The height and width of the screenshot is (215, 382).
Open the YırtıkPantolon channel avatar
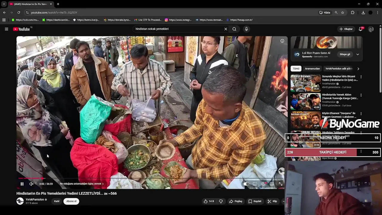(20, 201)
